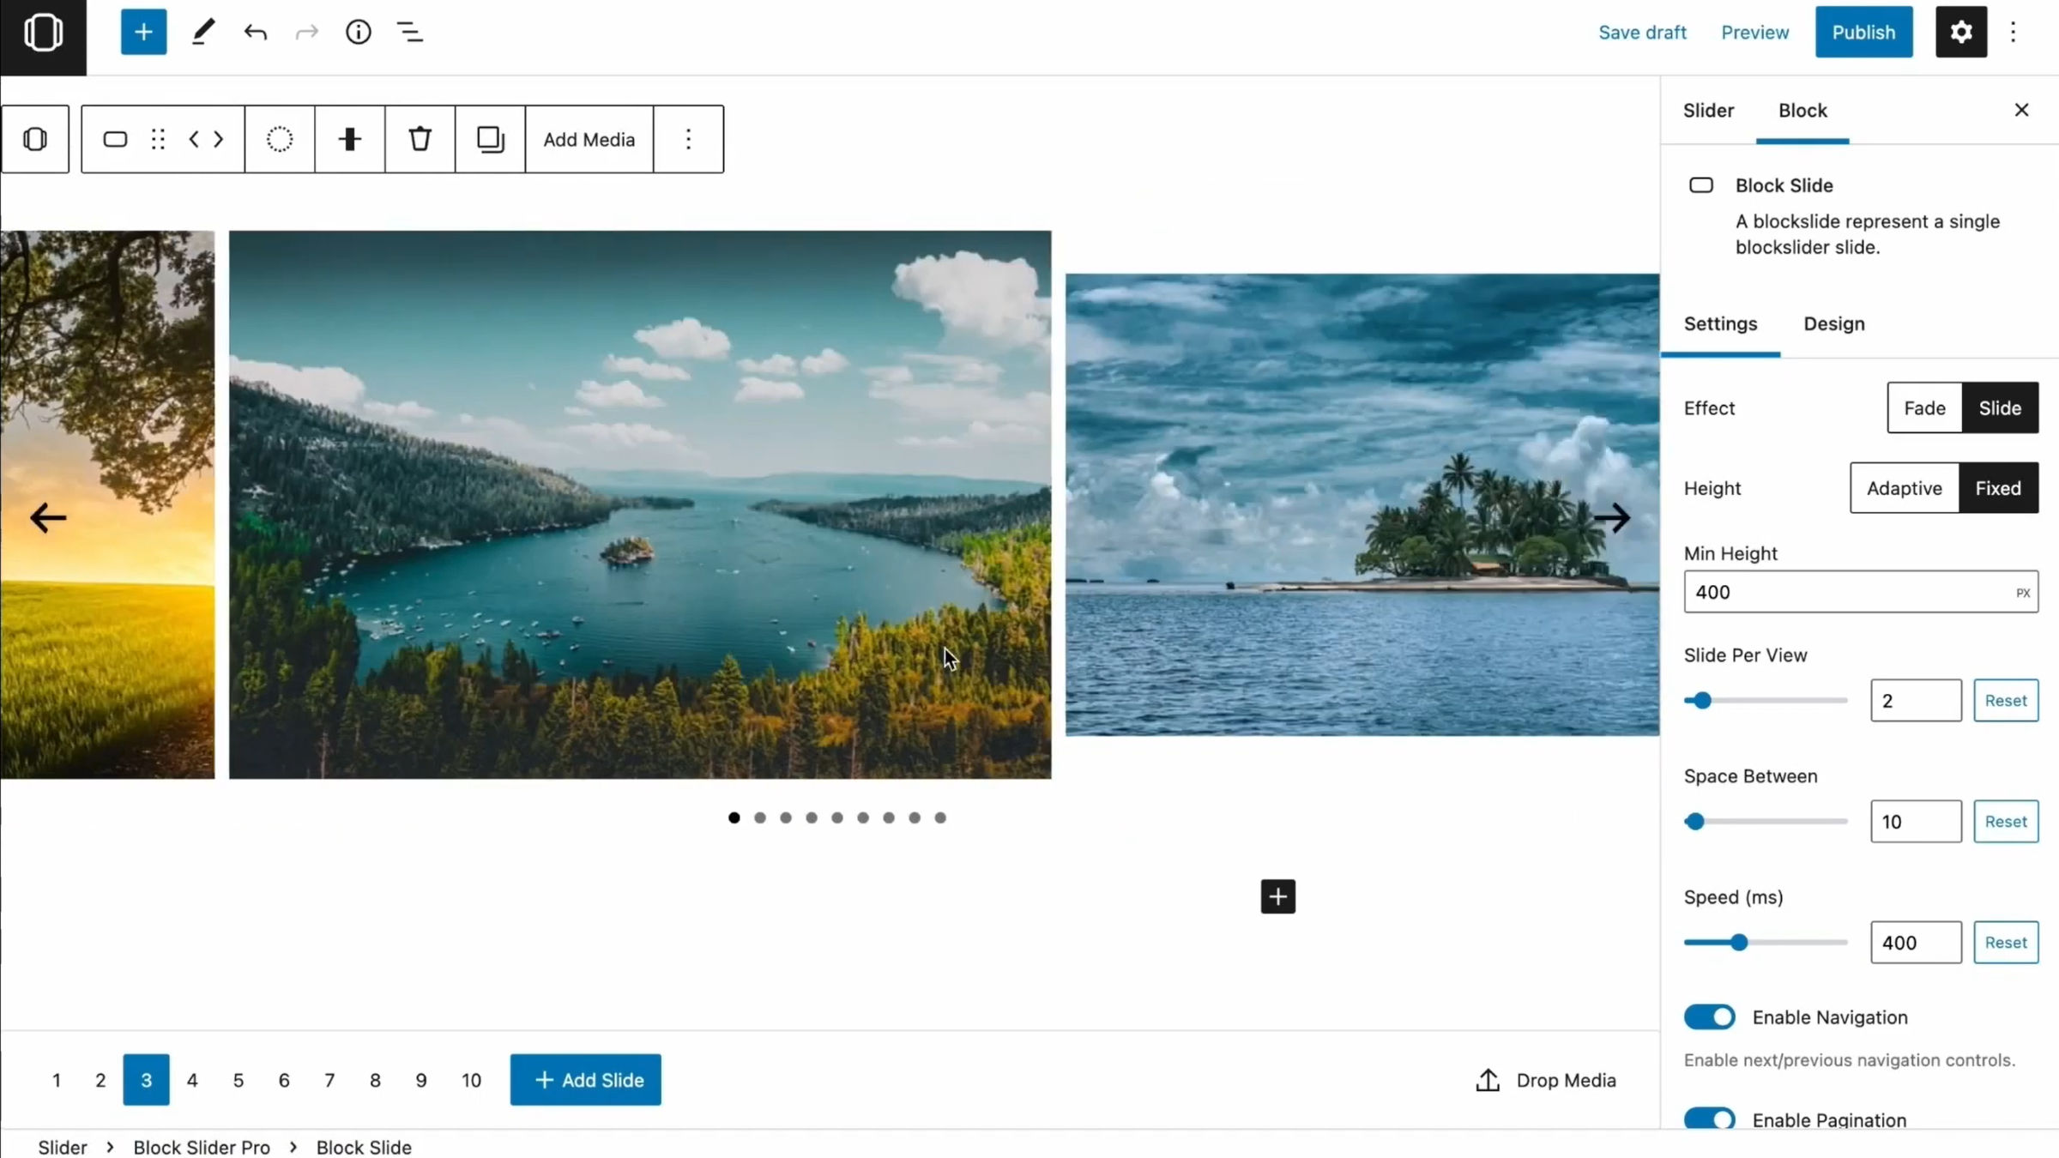Open the block toolbar options menu

coord(688,138)
